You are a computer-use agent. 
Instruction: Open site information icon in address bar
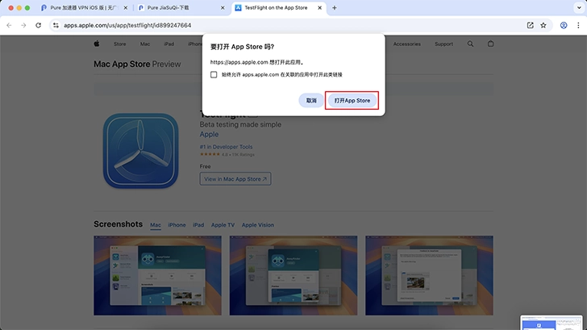click(x=56, y=25)
